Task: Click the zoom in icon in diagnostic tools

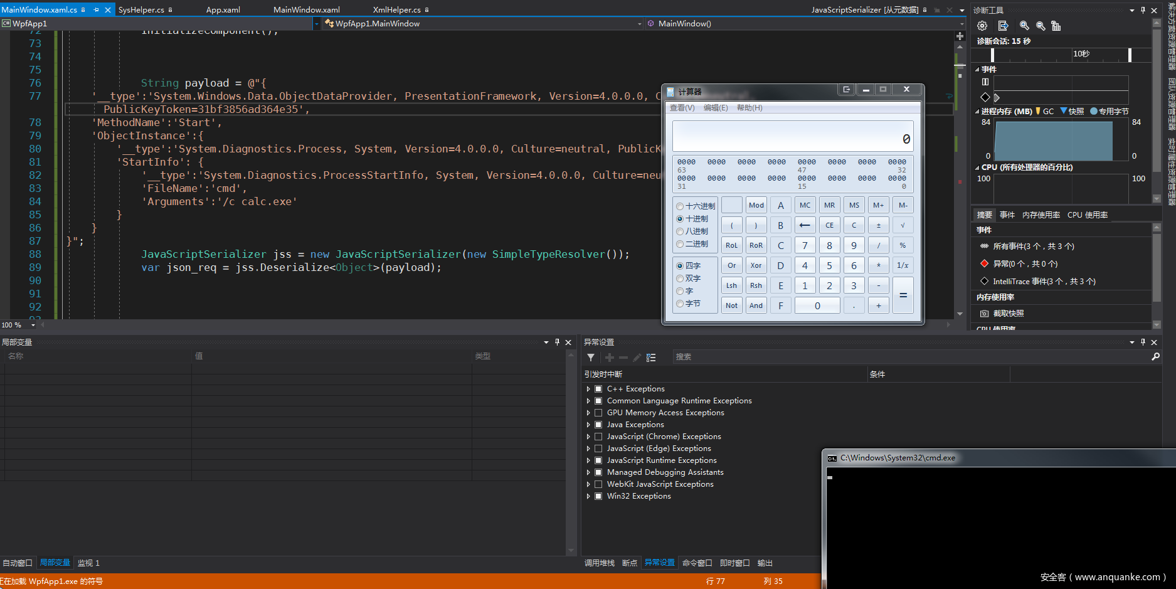Action: (x=1024, y=26)
